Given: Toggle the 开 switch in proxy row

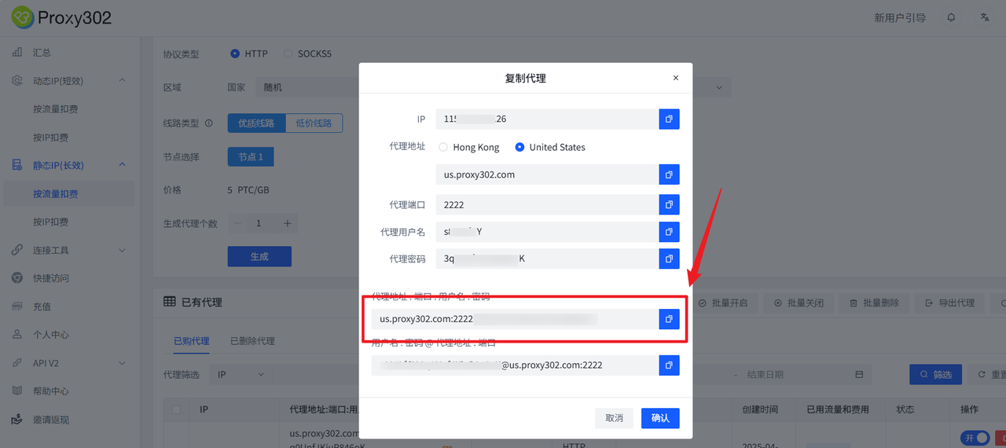Looking at the screenshot, I should point(975,438).
